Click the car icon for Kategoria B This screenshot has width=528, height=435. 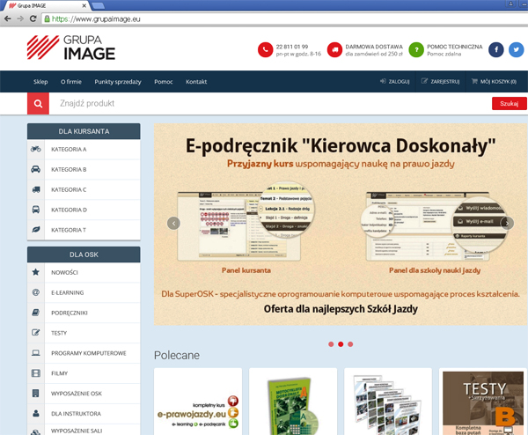coord(36,169)
